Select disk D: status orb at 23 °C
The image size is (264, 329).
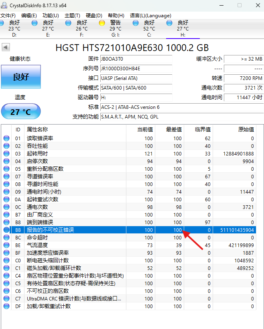2,23
